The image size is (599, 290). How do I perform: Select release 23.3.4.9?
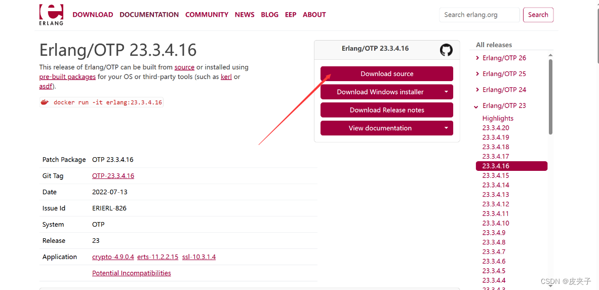[494, 233]
